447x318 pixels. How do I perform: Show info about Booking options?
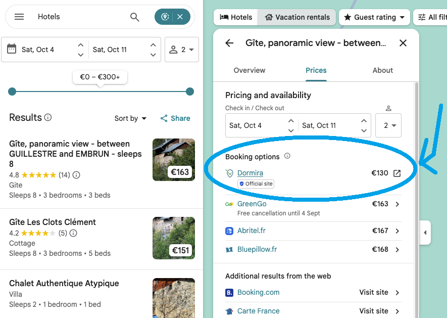tap(287, 156)
